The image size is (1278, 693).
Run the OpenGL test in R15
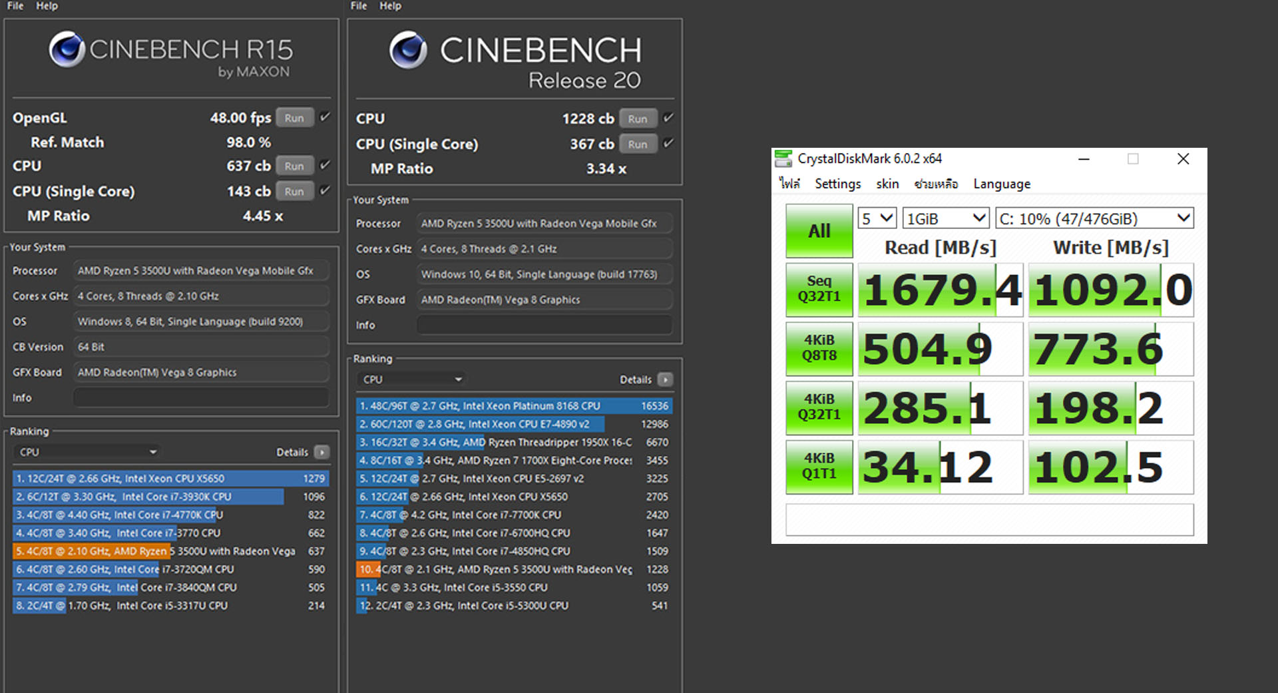pos(294,118)
